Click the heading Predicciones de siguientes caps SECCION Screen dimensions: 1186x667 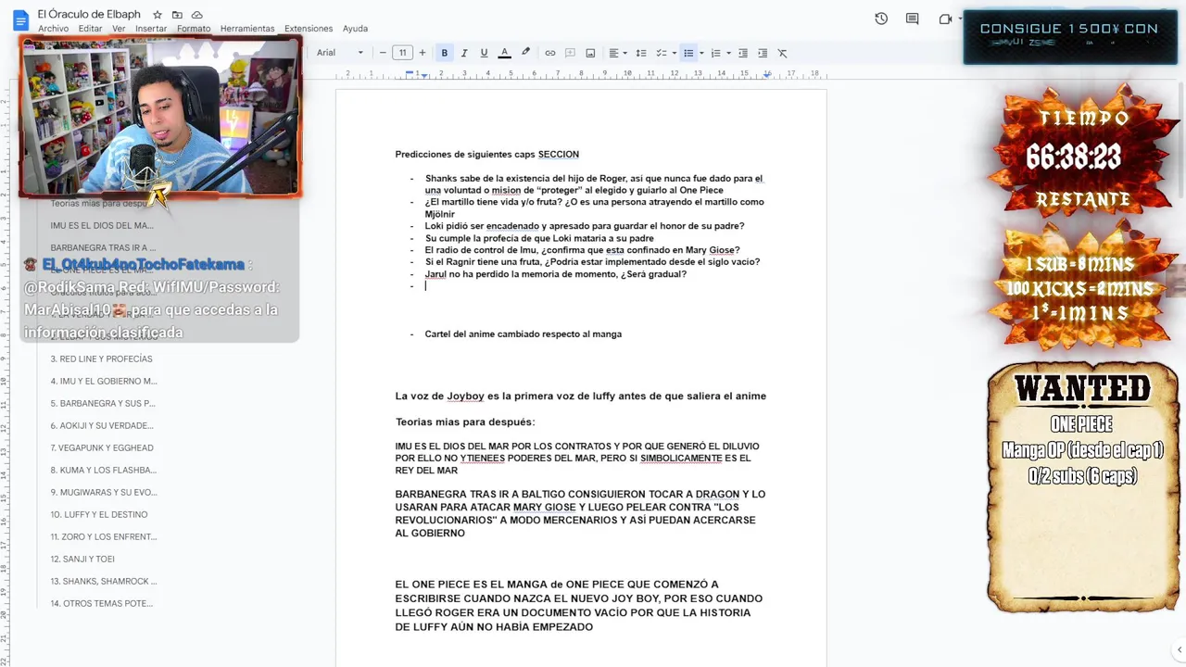click(x=487, y=154)
